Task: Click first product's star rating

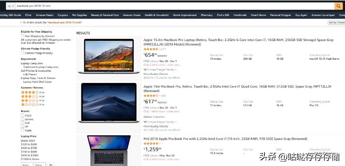Action: pyautogui.click(x=151, y=49)
